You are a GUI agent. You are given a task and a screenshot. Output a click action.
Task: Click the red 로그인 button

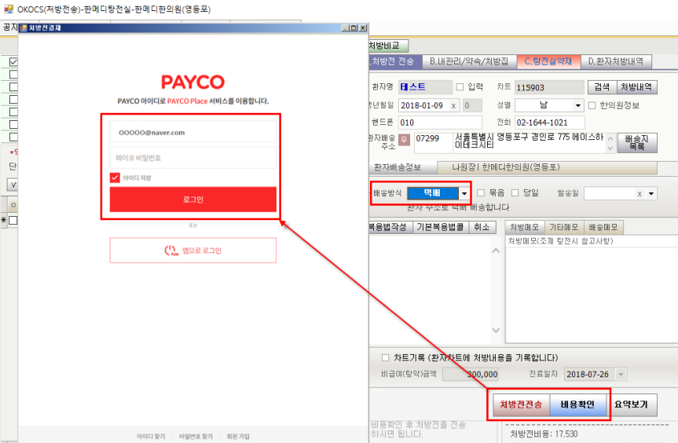click(192, 200)
